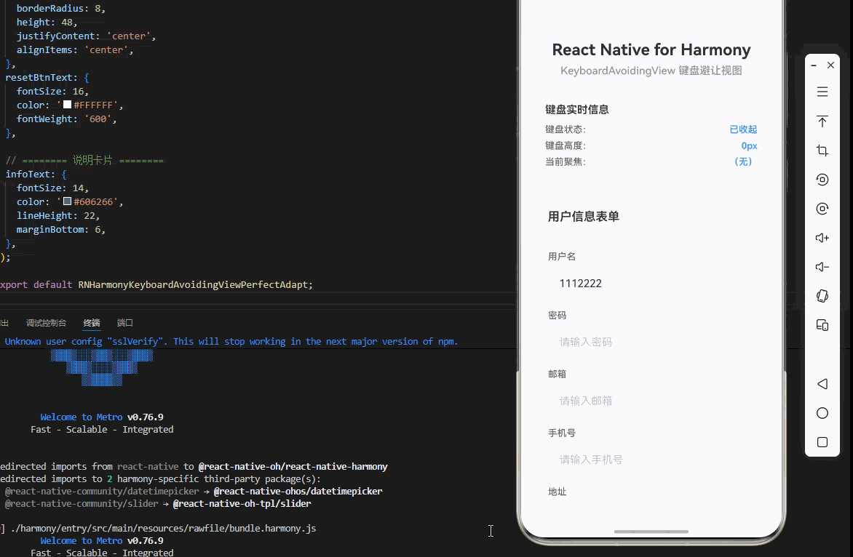The height and width of the screenshot is (557, 853).
Task: Focus the 请输入手机号 phone field
Action: pos(651,459)
